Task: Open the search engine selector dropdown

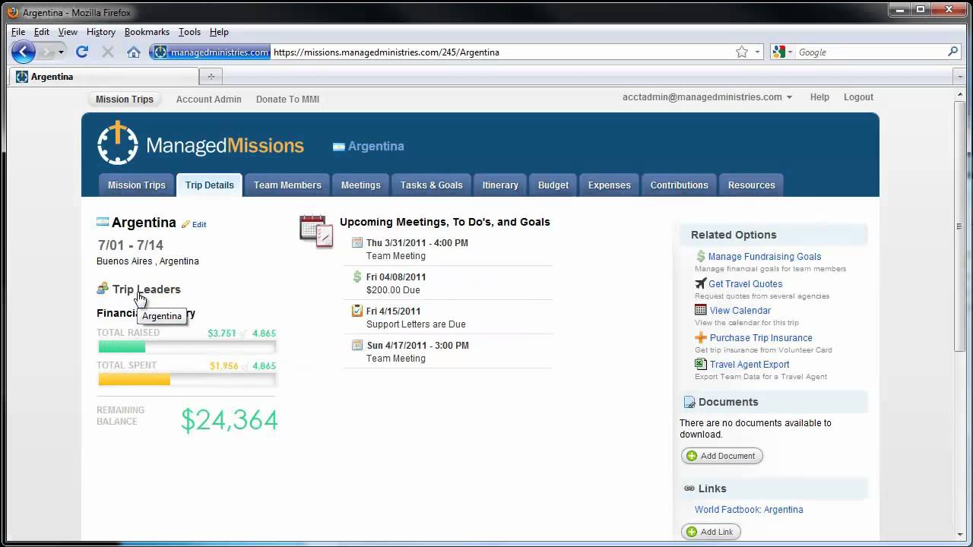Action: click(783, 52)
